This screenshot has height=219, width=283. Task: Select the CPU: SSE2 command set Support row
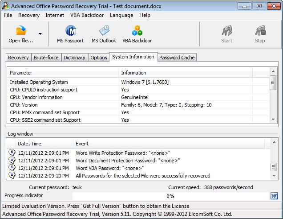(x=138, y=120)
